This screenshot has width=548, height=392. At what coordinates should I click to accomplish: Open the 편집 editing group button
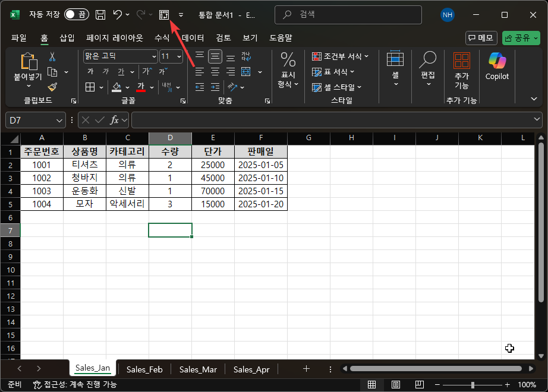tap(428, 69)
